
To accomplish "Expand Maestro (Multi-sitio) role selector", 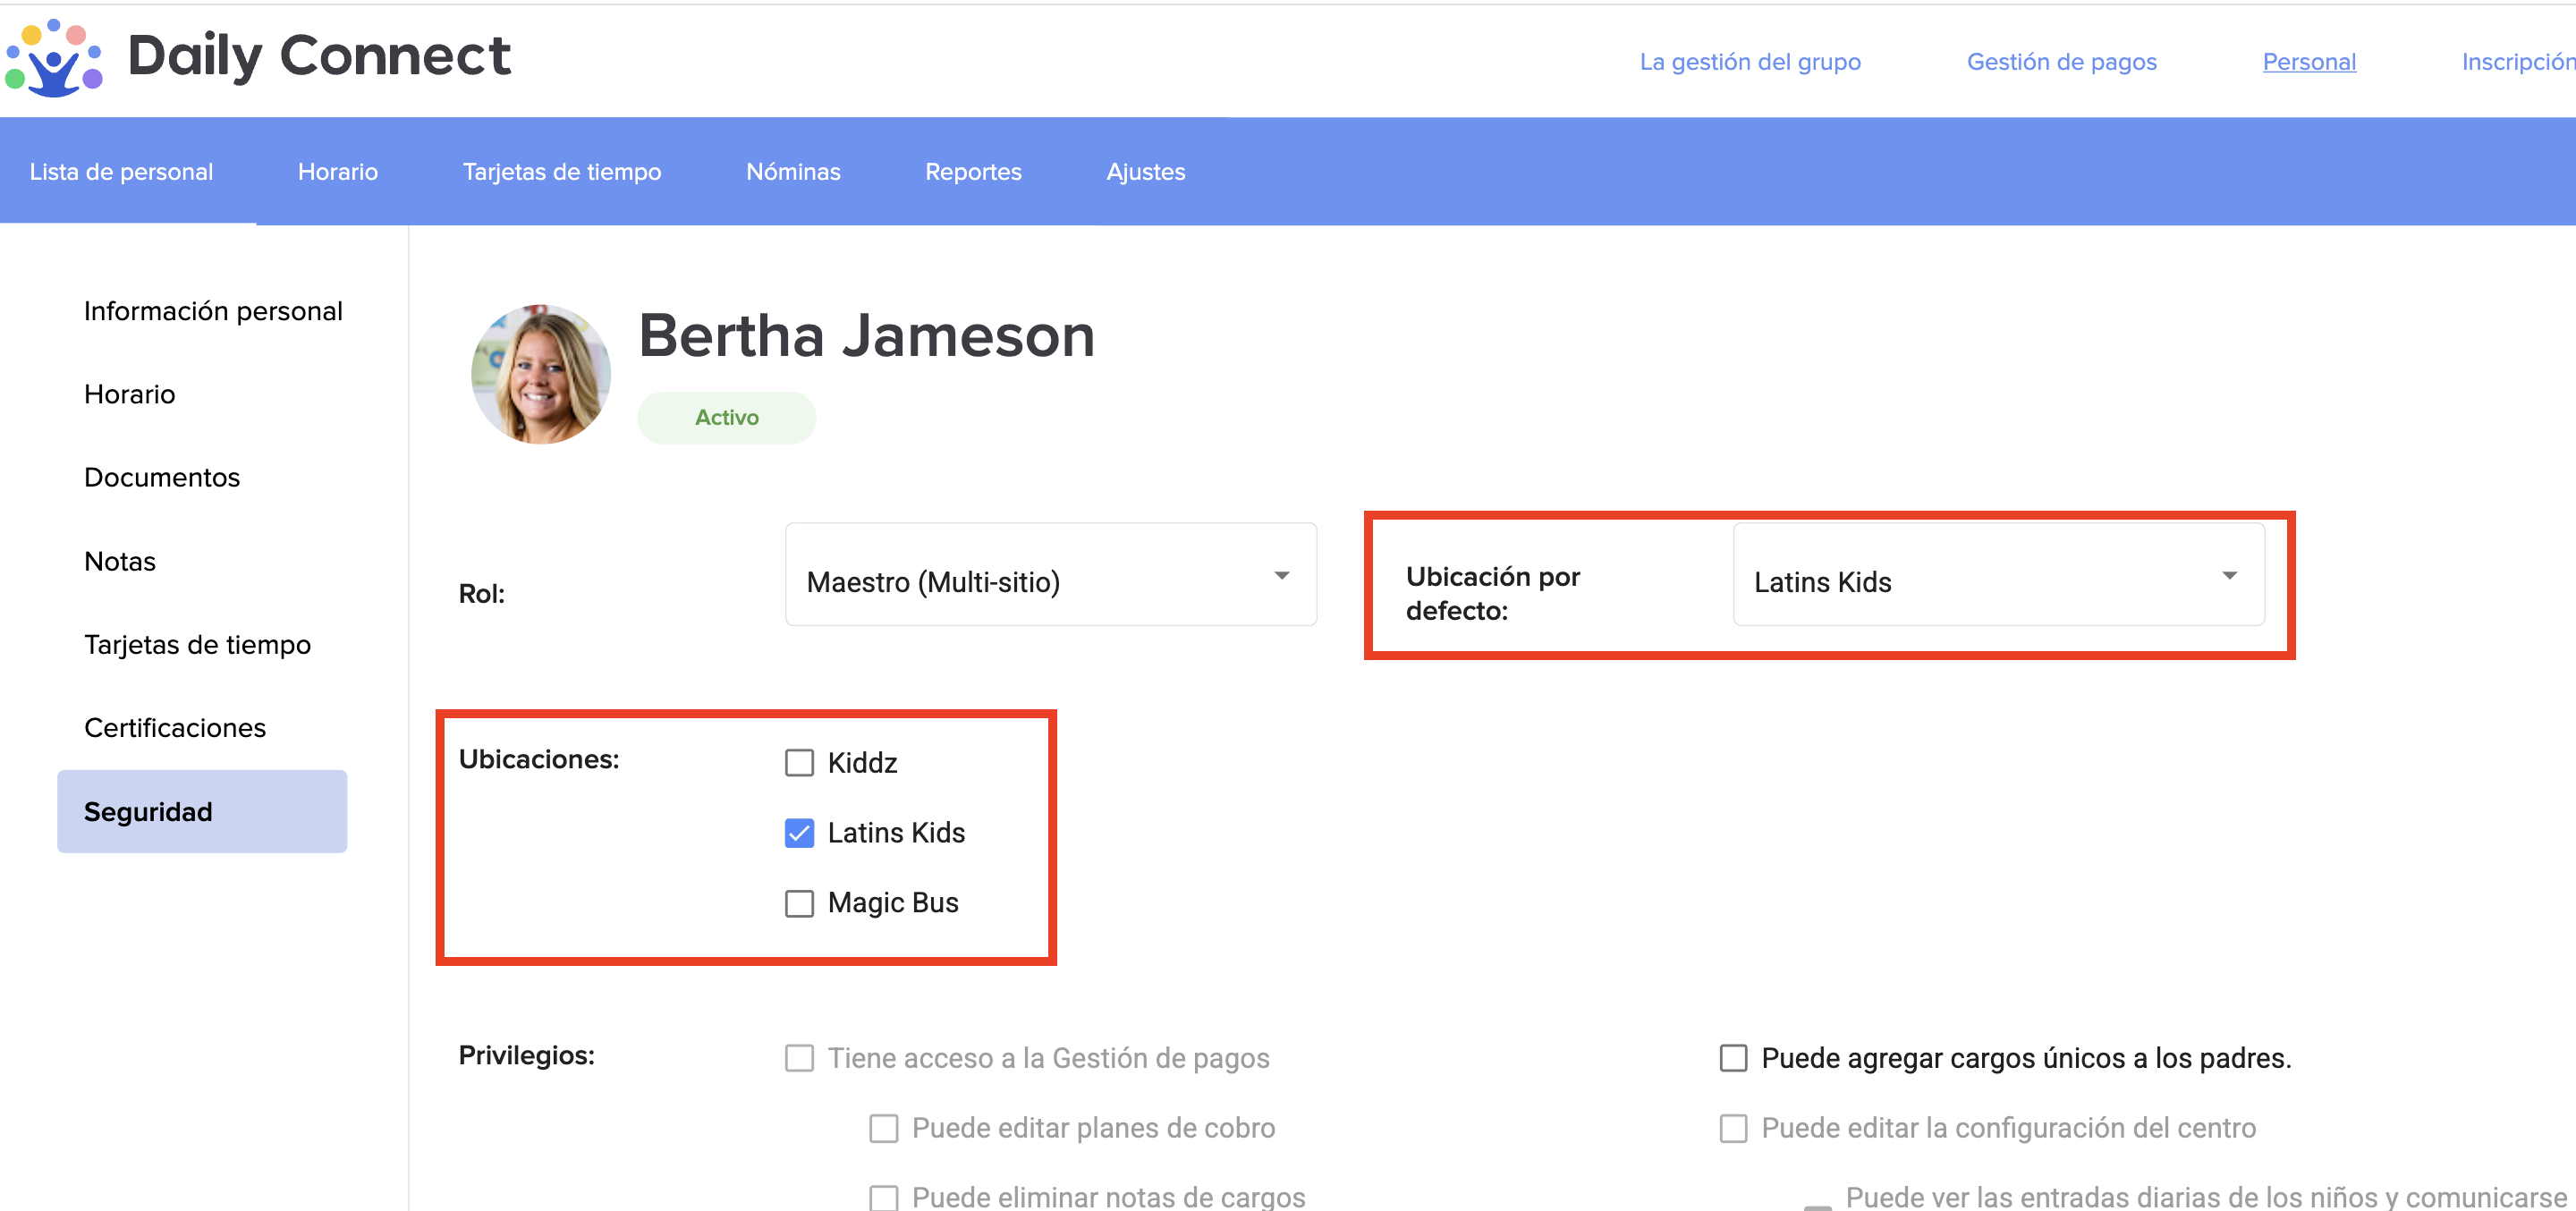I will [x=1049, y=576].
